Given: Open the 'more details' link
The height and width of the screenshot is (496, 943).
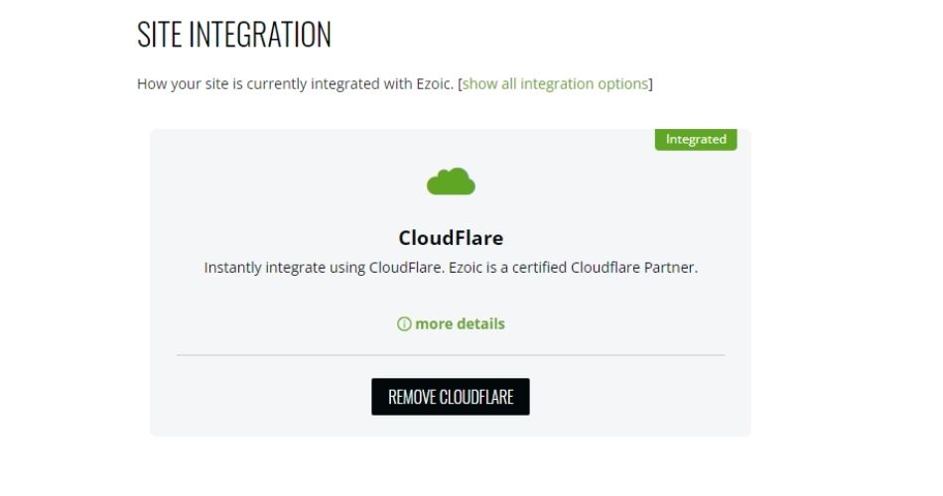Looking at the screenshot, I should (x=460, y=324).
